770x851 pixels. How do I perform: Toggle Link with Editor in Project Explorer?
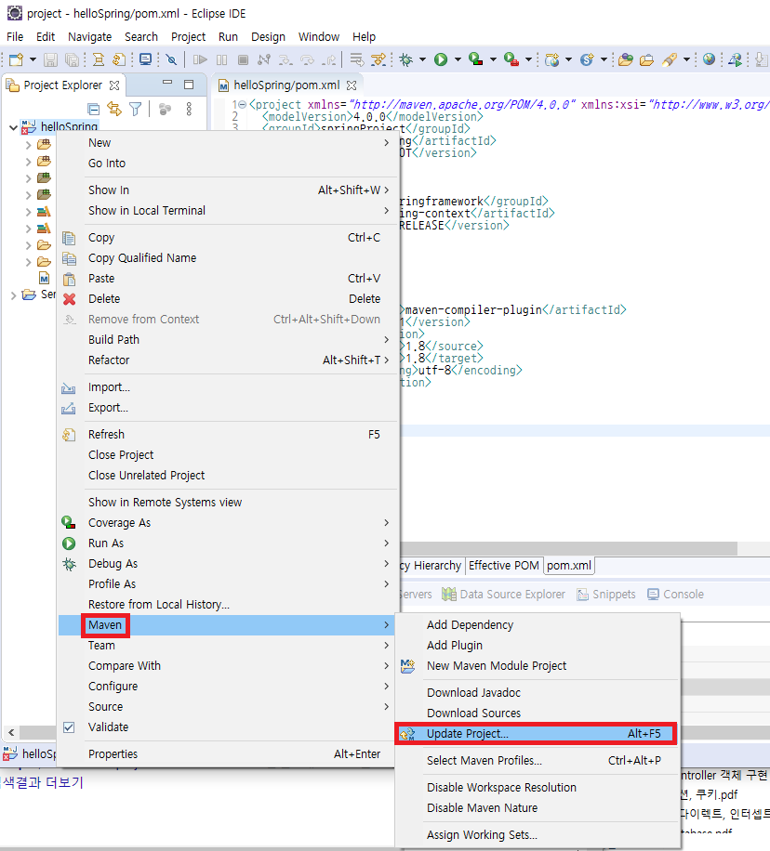(114, 109)
